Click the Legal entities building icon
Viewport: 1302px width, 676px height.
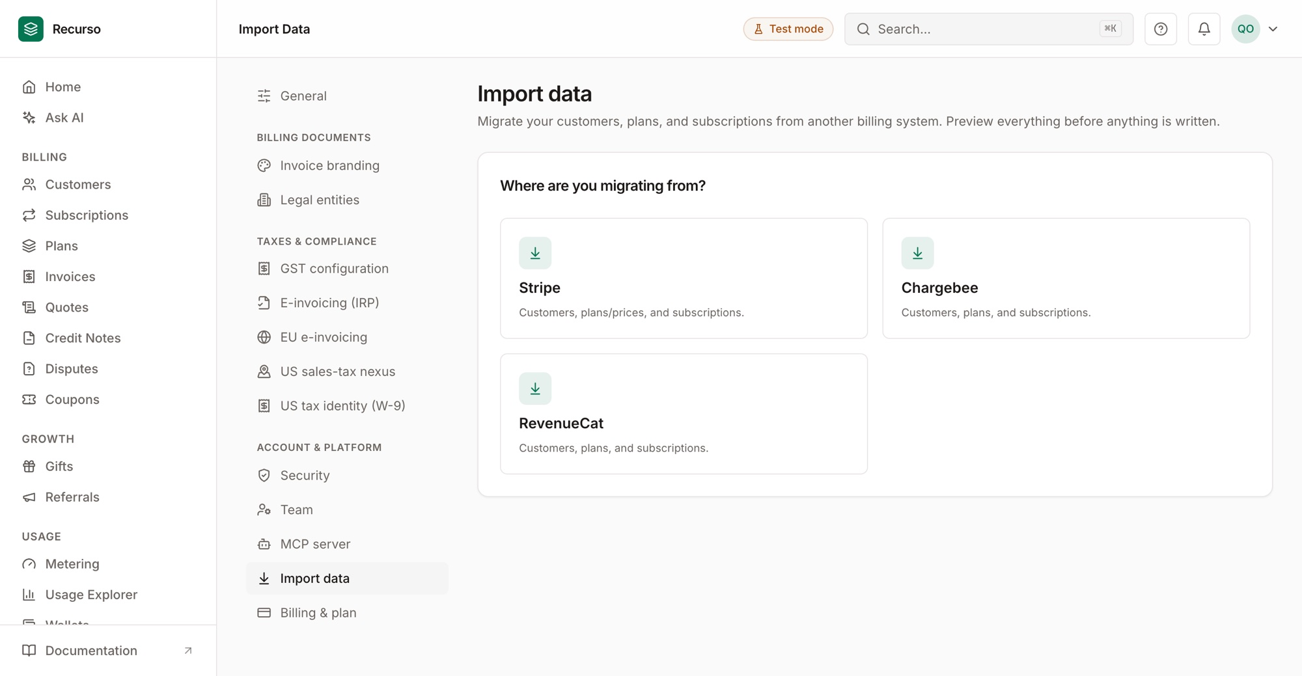pyautogui.click(x=264, y=200)
